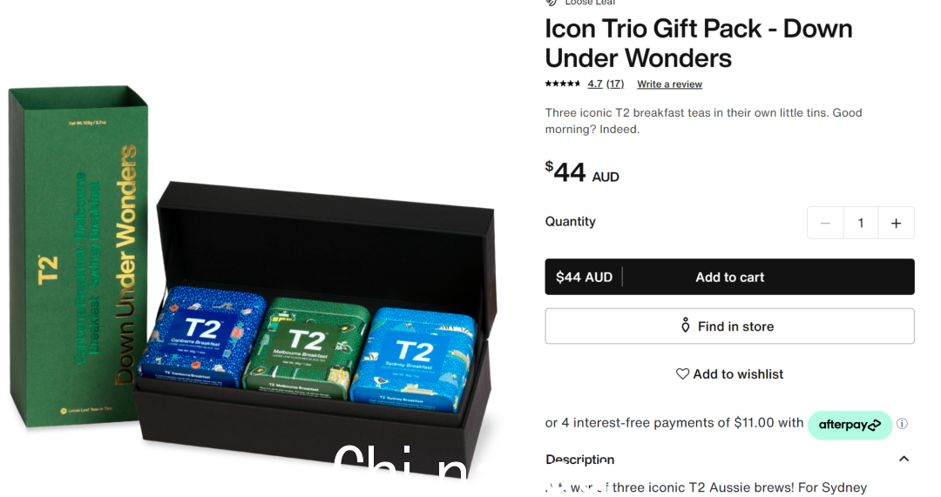The height and width of the screenshot is (497, 941).
Task: Click the Canberra Breakfast blue tin
Action: click(x=202, y=337)
